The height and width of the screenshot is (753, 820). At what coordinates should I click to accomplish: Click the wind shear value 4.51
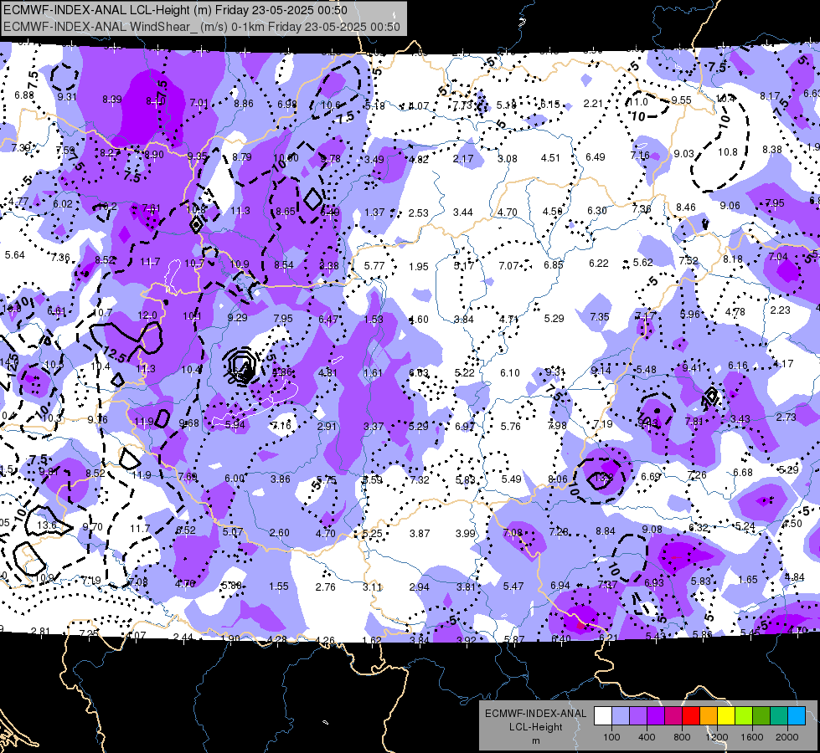point(550,158)
